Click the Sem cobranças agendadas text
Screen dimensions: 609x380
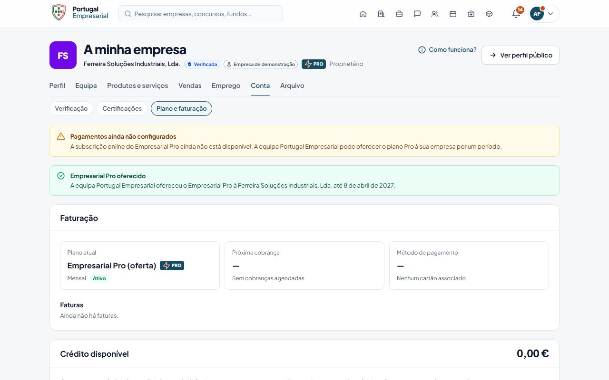(268, 278)
